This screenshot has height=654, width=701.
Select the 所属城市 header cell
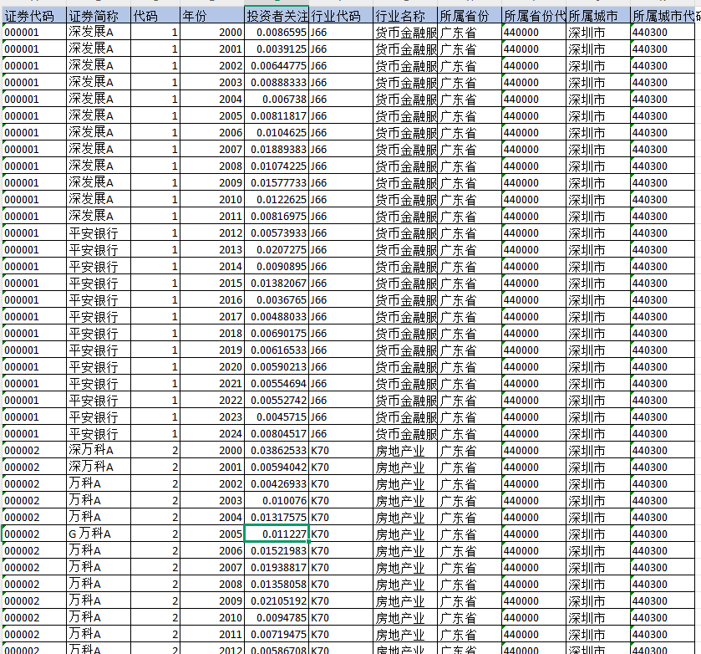(x=598, y=16)
